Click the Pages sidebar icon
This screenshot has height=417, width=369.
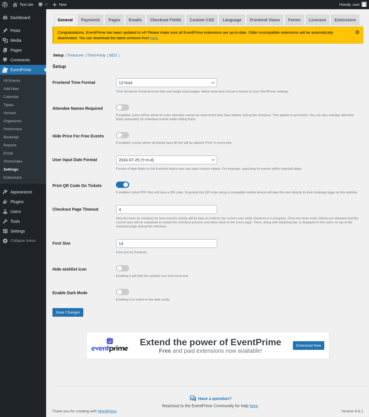click(5, 50)
